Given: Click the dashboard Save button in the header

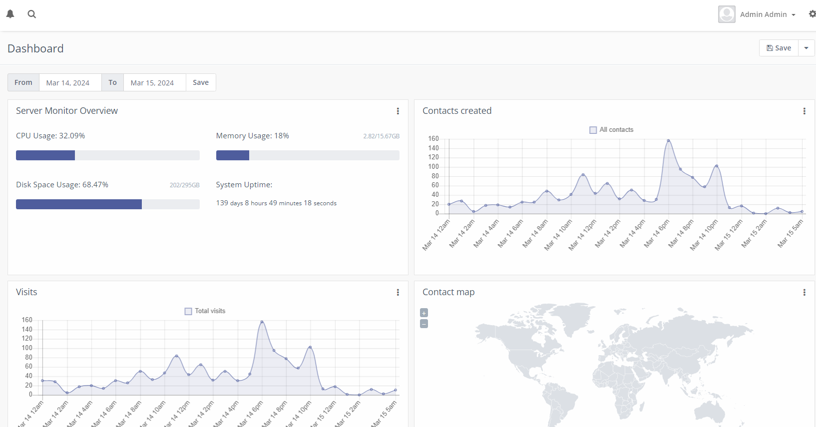Looking at the screenshot, I should (x=779, y=48).
